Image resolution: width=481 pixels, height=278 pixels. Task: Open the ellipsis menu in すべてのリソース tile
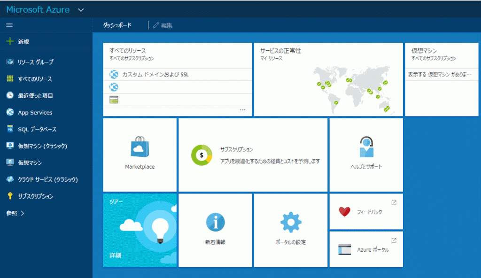[242, 110]
